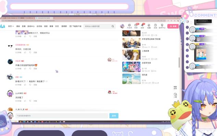Viewport: 217px width, 136px height.
Task: Click the fan badge beside the heart-eyes comment
Action: 112,60
